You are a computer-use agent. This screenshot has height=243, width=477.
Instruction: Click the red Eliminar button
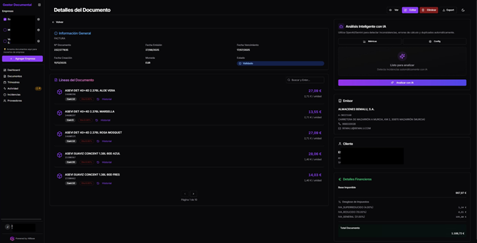(x=429, y=10)
